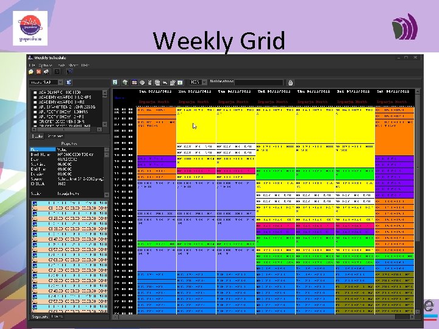This screenshot has width=439, height=329.
Task: Click the checkmark box toolbar icon
Action: pyautogui.click(x=57, y=72)
